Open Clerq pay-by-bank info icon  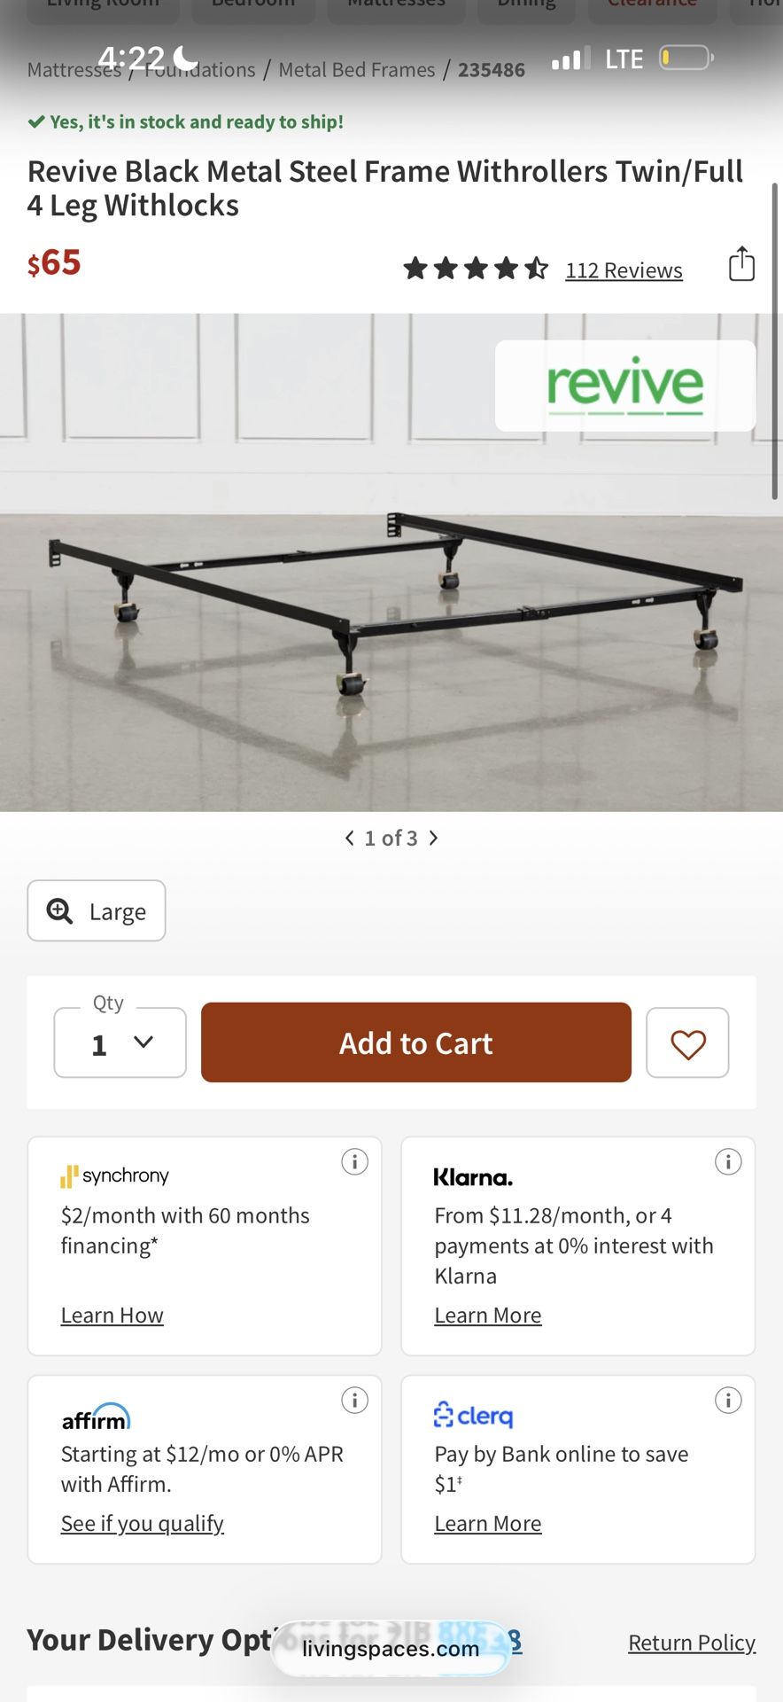click(728, 1400)
